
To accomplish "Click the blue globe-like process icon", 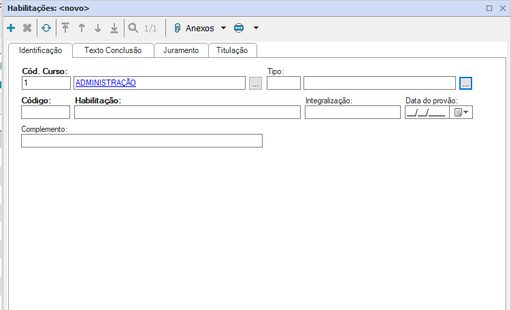I will click(x=238, y=28).
